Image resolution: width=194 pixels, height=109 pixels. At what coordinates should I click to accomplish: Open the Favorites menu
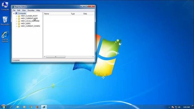click(x=31, y=10)
